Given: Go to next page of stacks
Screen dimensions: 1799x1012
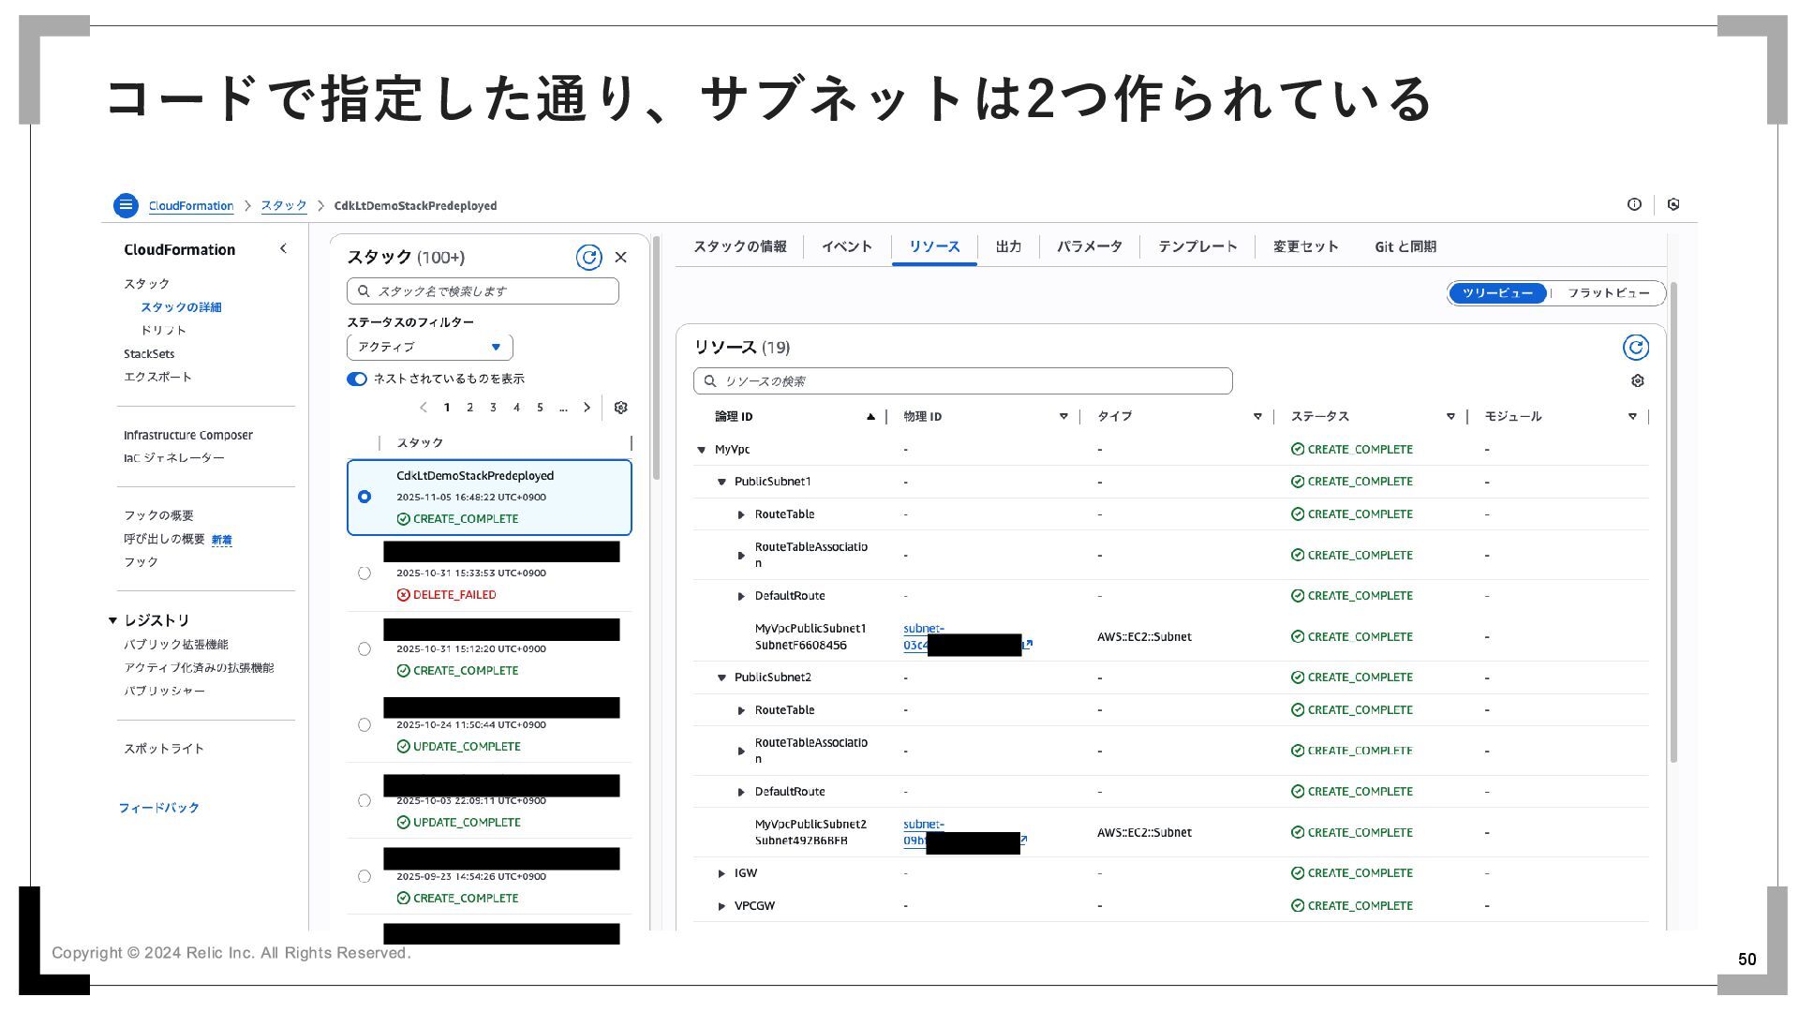Looking at the screenshot, I should coord(587,408).
